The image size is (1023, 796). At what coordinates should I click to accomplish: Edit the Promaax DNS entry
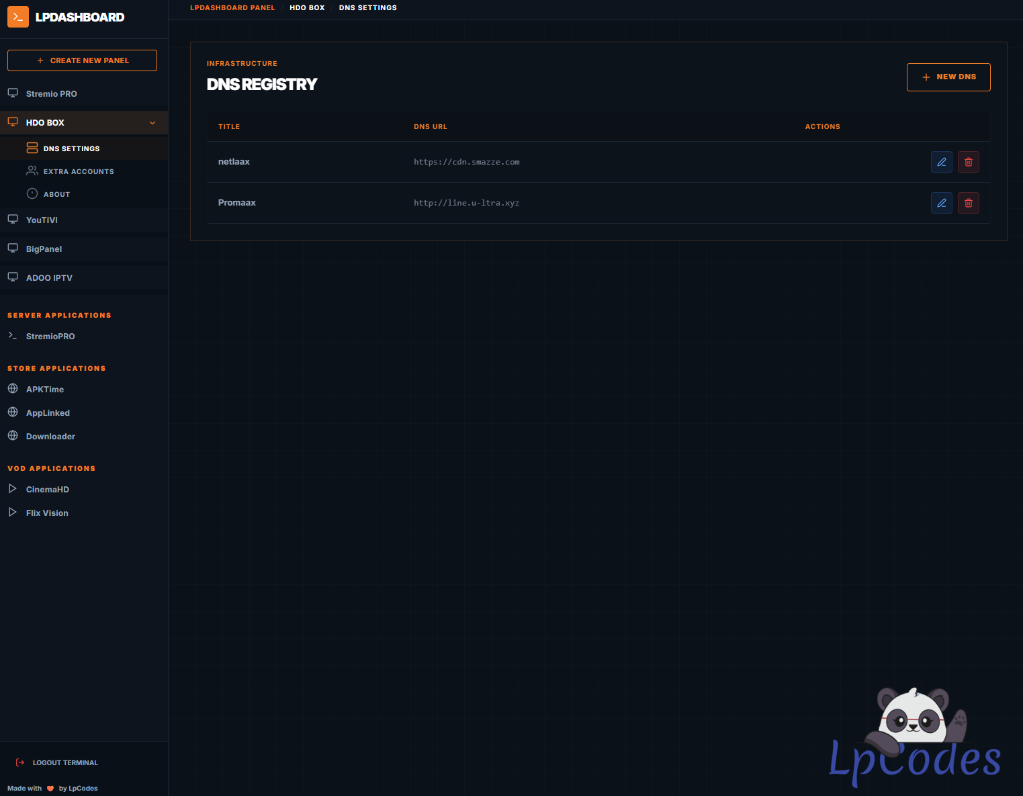941,203
